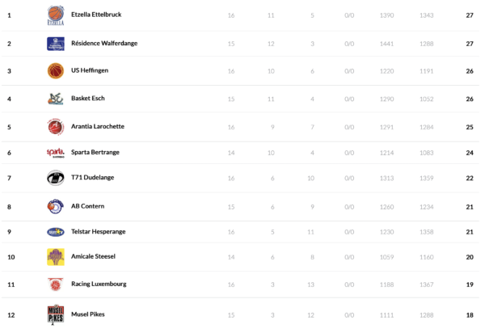This screenshot has height=333, width=485.
Task: Select the Racing Luxembourg team name
Action: tap(99, 285)
